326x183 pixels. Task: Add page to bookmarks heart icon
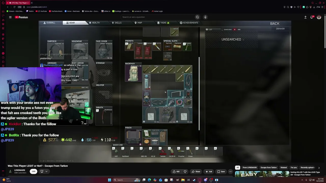tap(298, 7)
